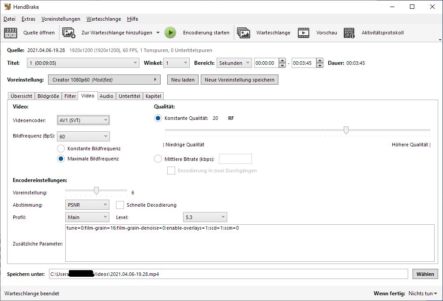
Task: Click the Warteschlange toolbar label
Action: [273, 33]
